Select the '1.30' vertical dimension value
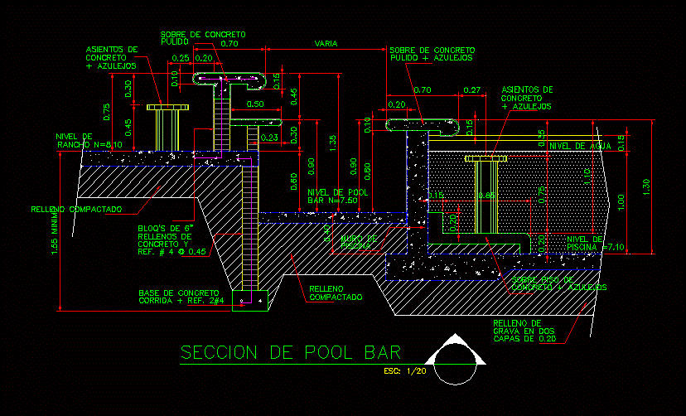The image size is (686, 416). tap(646, 186)
